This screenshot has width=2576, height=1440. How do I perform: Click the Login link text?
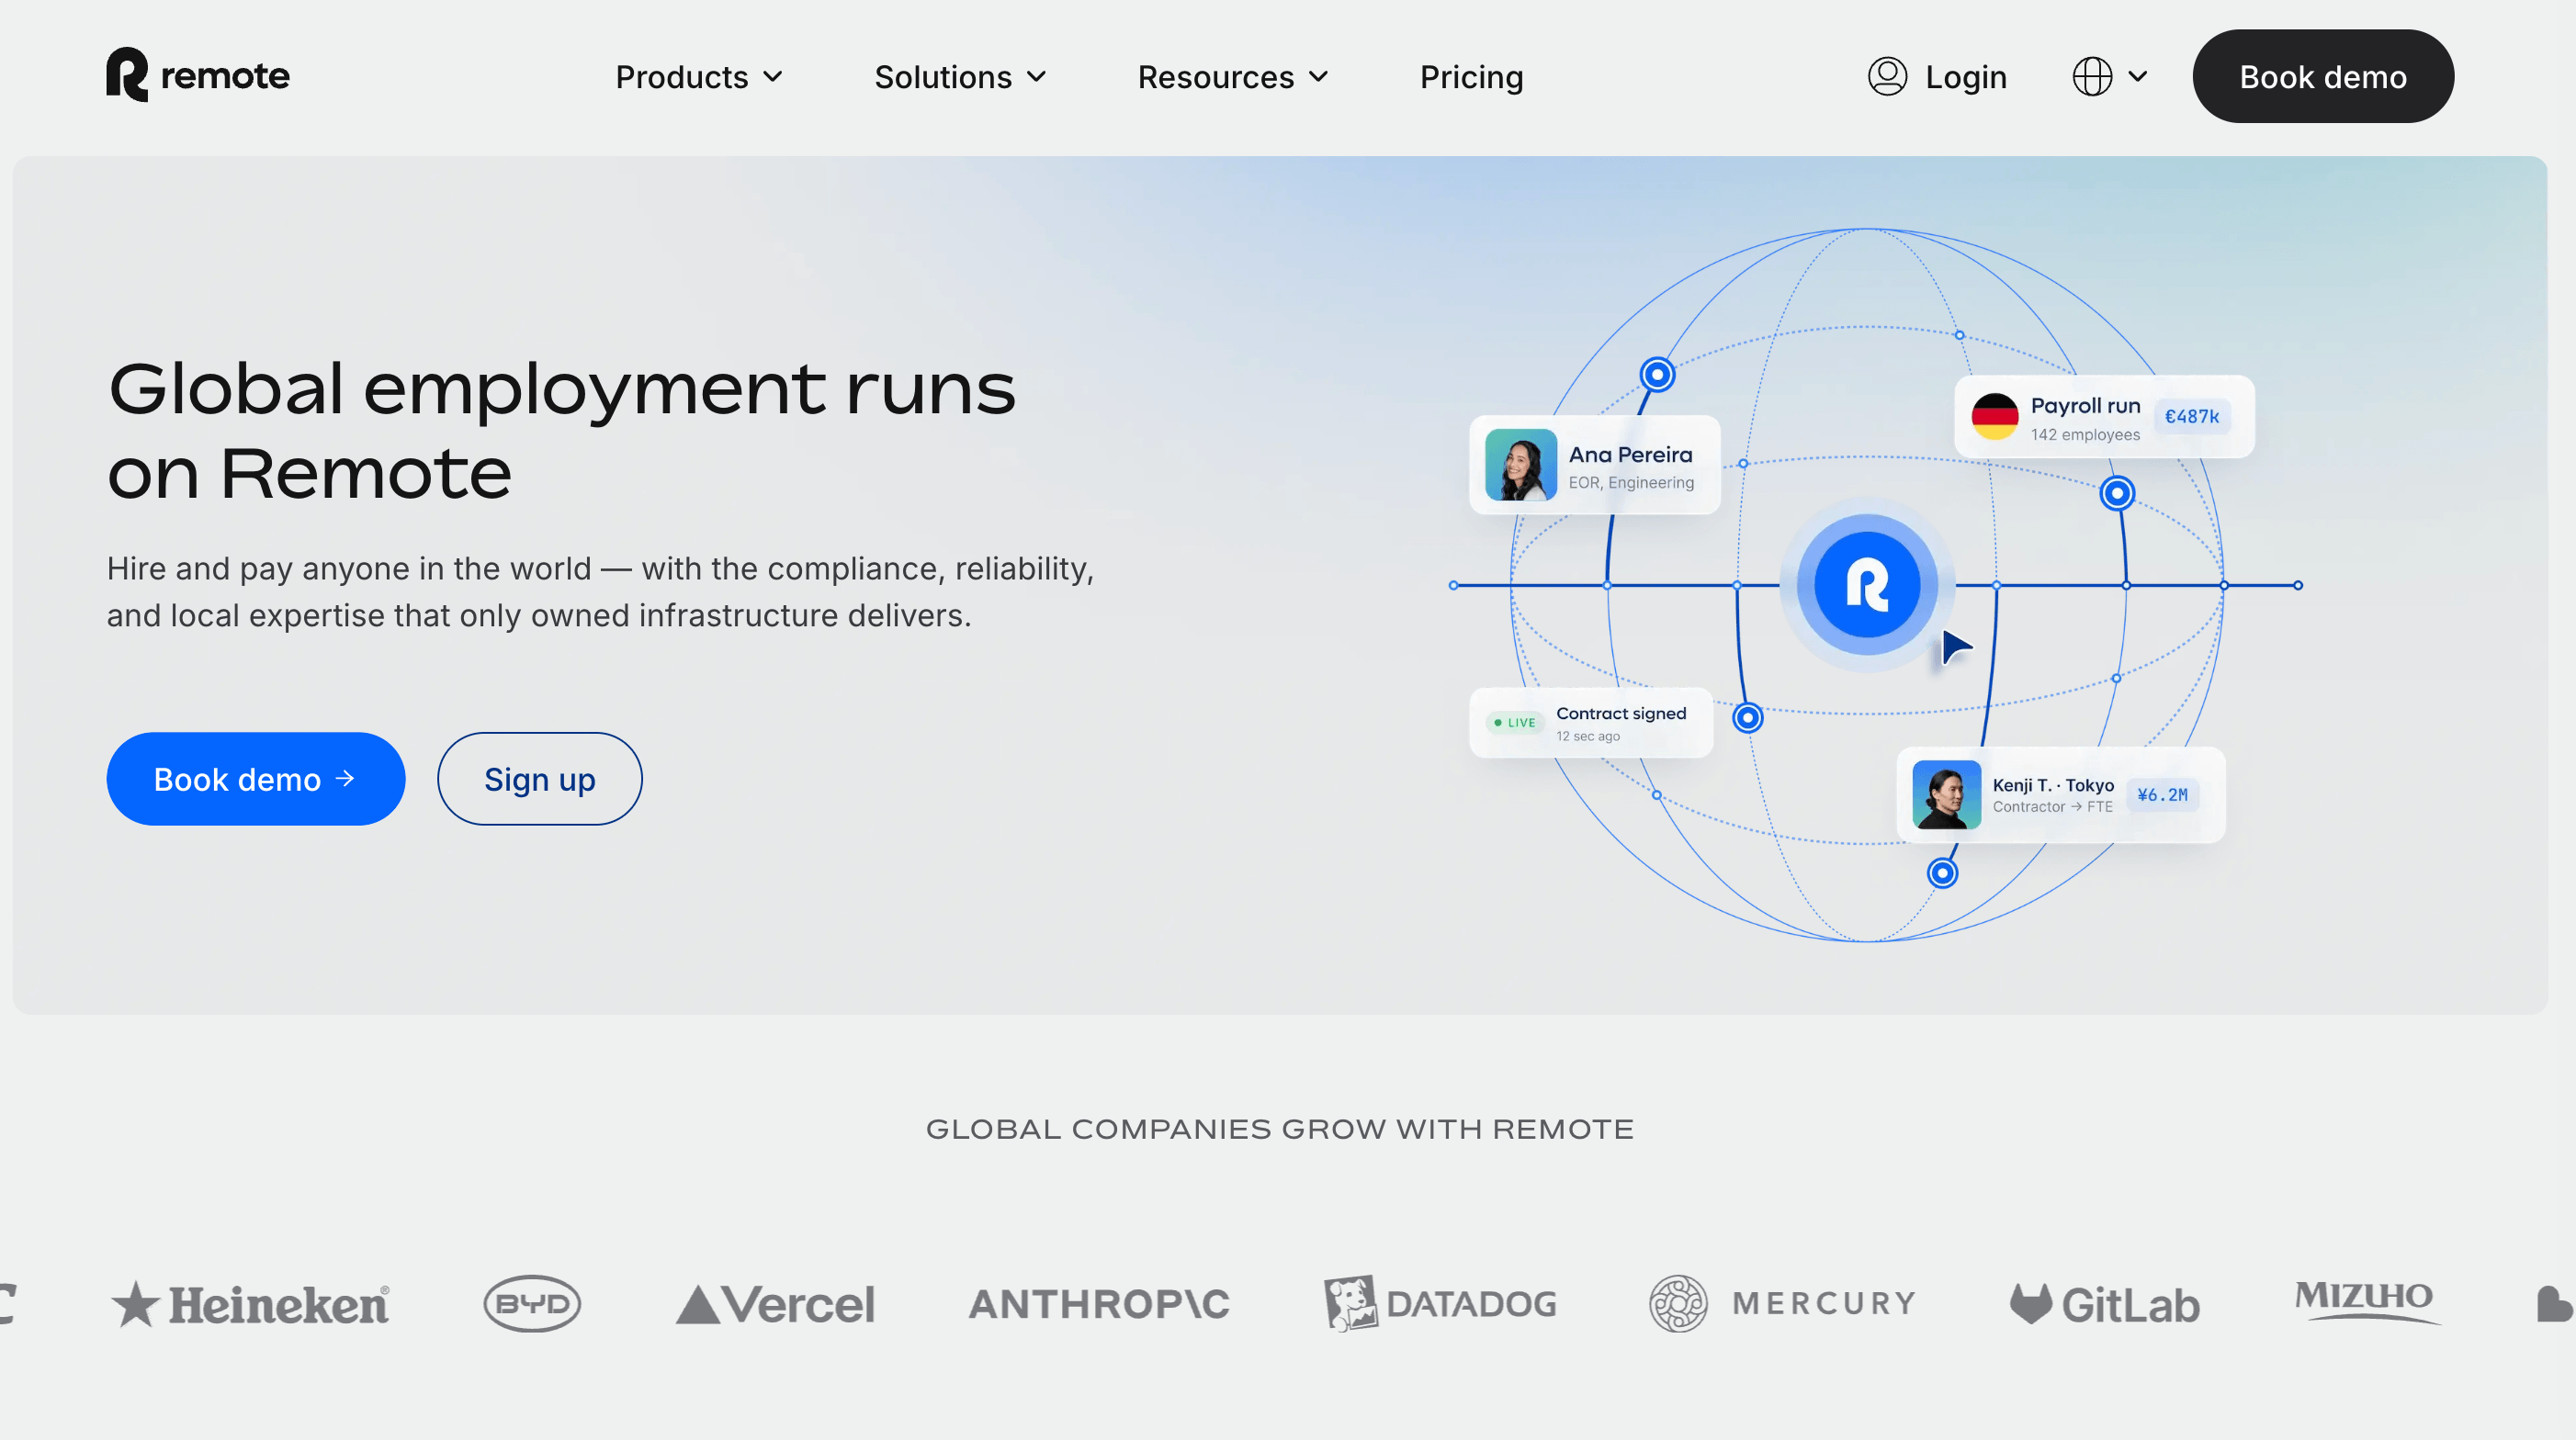(1965, 77)
